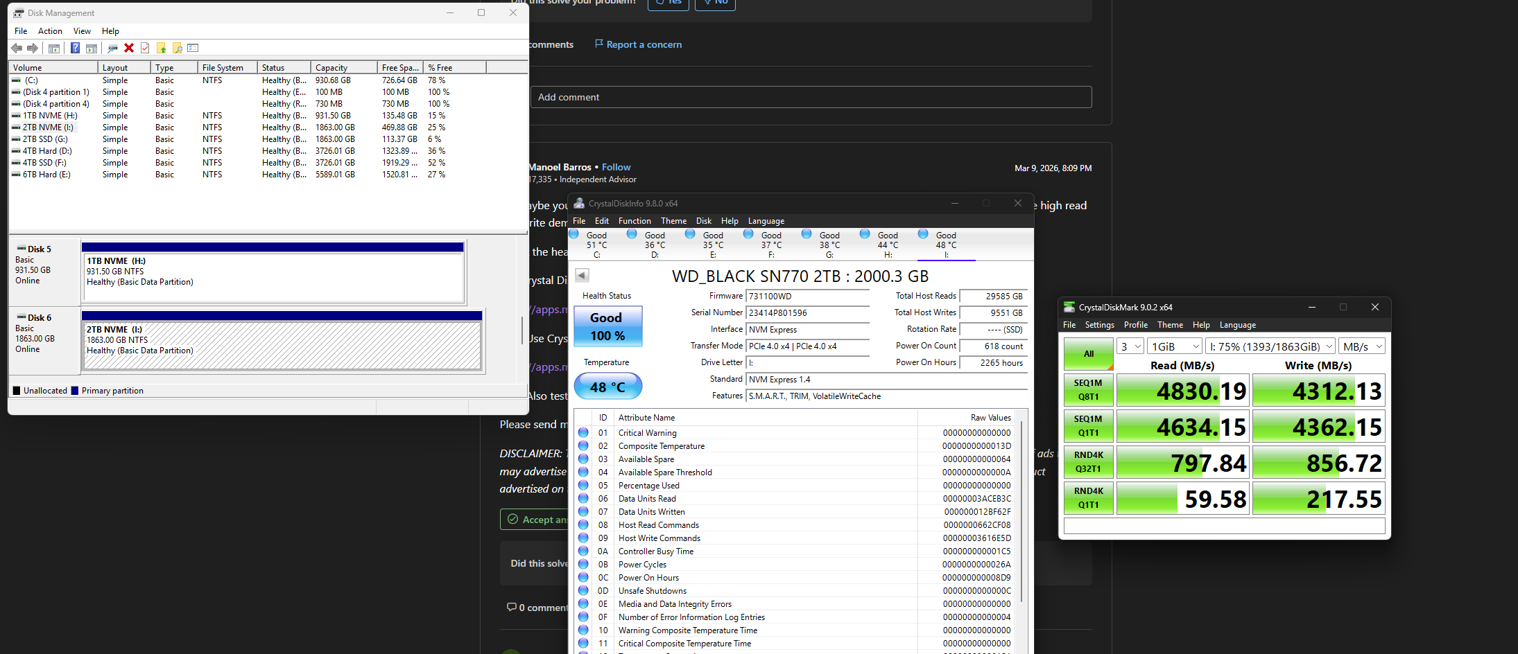Toggle the action pane icon in Disk Management
This screenshot has width=1518, height=654.
click(91, 48)
